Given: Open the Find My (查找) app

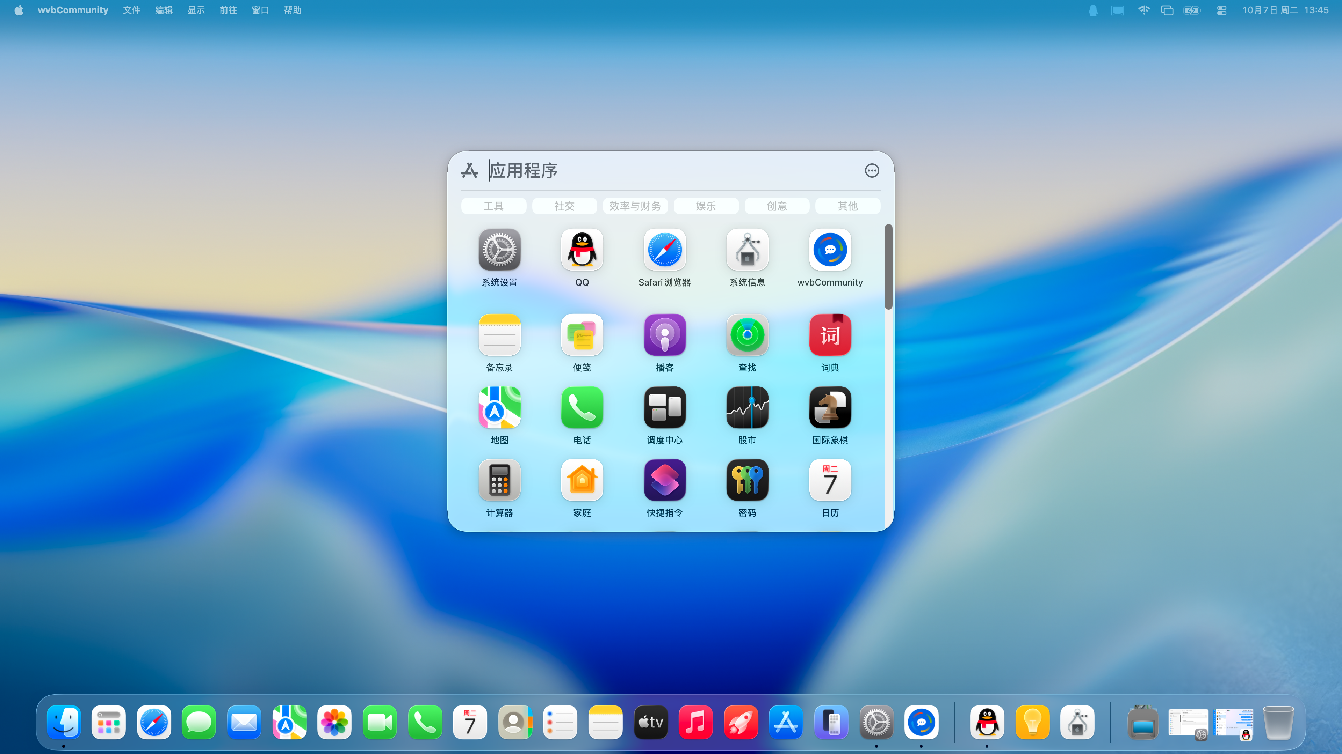Looking at the screenshot, I should click(747, 335).
